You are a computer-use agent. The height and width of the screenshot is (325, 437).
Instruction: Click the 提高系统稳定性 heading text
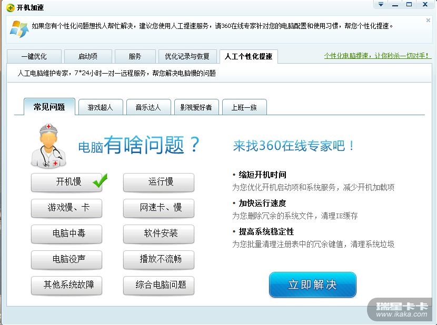tap(266, 232)
